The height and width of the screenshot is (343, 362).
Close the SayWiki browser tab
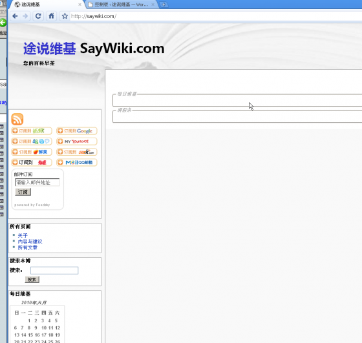click(x=80, y=5)
